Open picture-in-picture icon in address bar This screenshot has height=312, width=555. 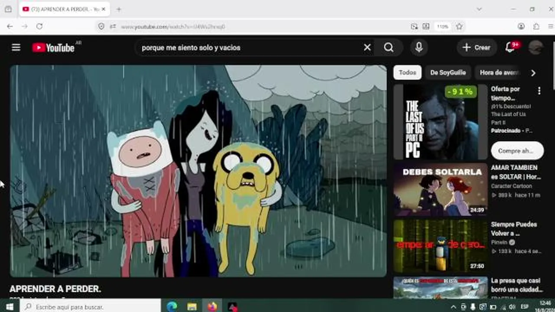(x=414, y=26)
